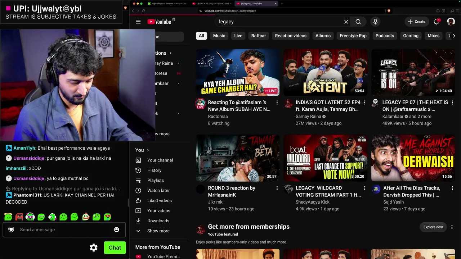461x259 pixels.
Task: Click the browser forward arrow
Action: click(x=138, y=11)
